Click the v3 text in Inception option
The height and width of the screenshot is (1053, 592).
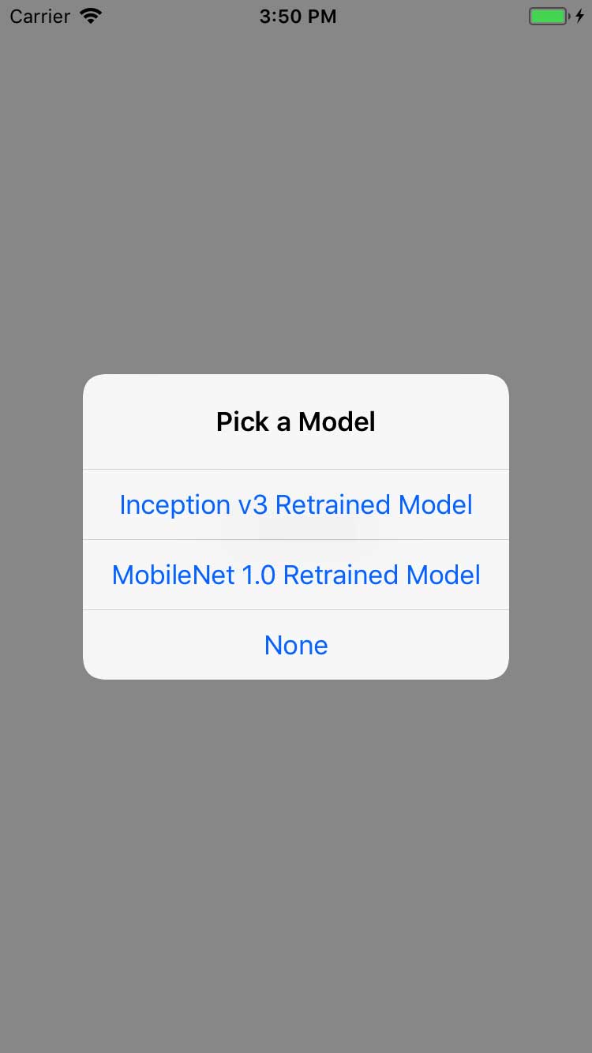[253, 505]
